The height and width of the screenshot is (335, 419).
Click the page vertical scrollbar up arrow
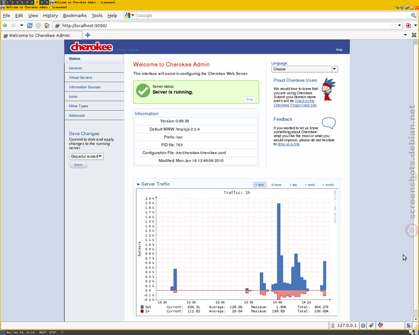[416, 42]
